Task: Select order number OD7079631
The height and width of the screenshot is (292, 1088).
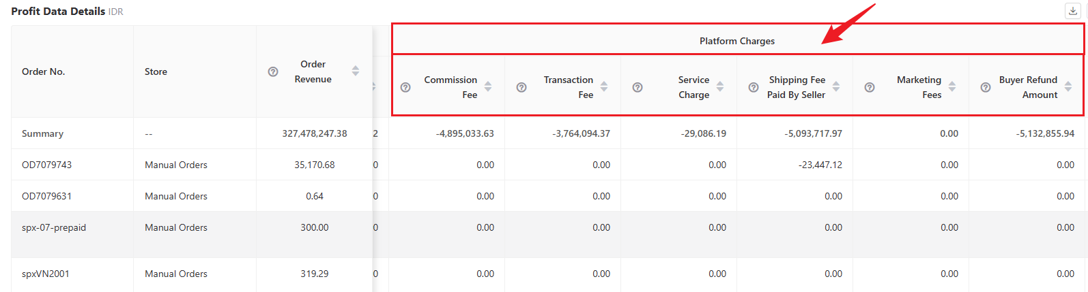Action: click(x=46, y=196)
